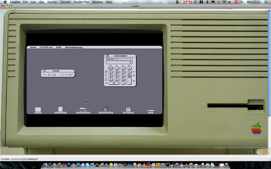Open Opera from the Dock

pyautogui.click(x=65, y=164)
